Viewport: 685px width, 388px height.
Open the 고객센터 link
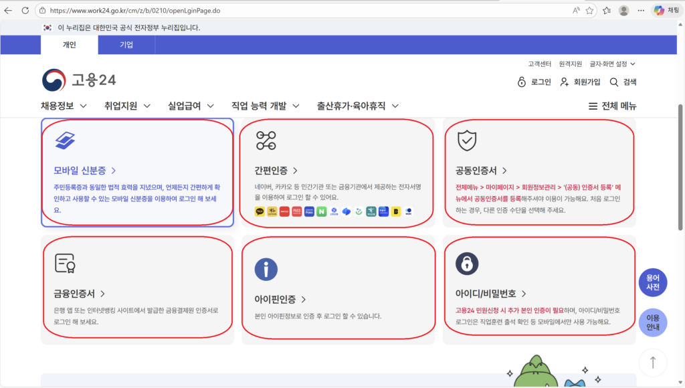point(540,64)
